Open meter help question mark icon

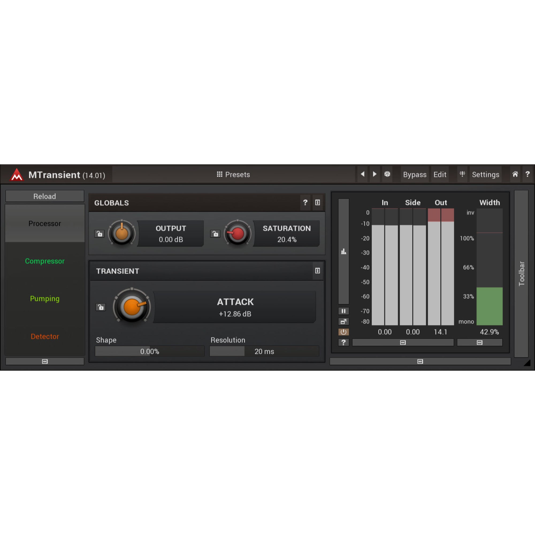[x=344, y=343]
